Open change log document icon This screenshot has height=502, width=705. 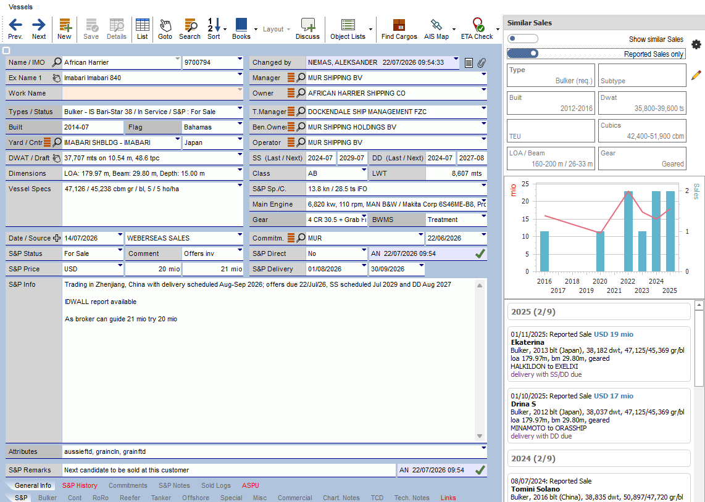[x=469, y=63]
